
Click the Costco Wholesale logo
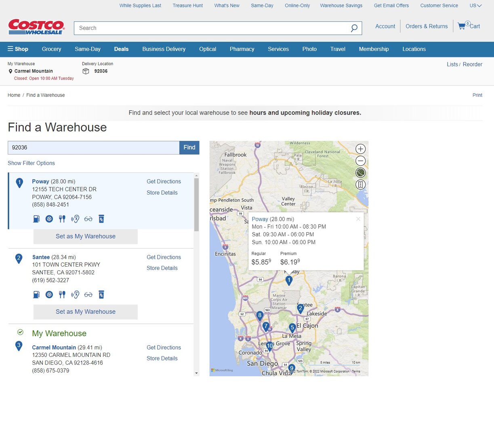click(x=36, y=27)
